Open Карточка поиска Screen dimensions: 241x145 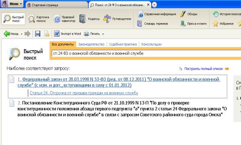point(39,19)
